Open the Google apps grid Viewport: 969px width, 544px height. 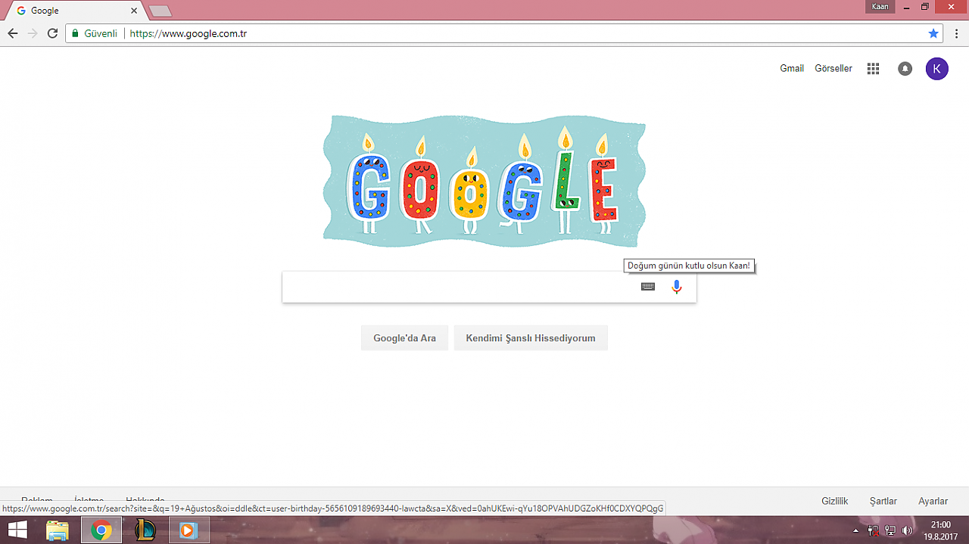pos(873,68)
